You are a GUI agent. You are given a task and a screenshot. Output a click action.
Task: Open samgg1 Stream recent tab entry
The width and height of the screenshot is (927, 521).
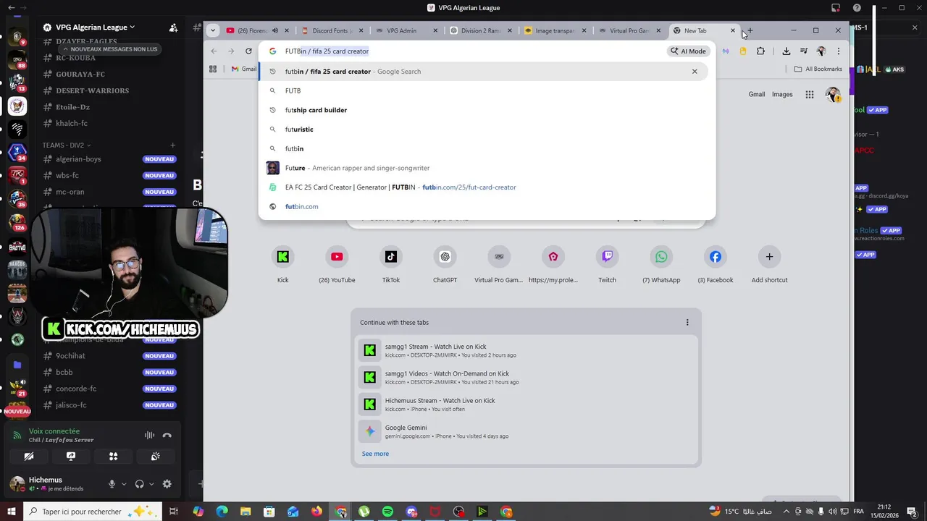[x=526, y=350]
